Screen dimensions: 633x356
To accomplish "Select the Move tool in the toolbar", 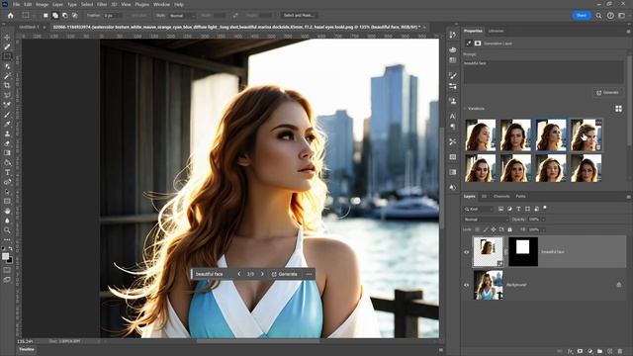I will click(7, 38).
